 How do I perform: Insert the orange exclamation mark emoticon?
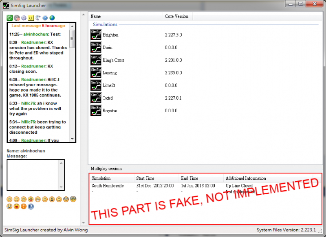pos(24,207)
